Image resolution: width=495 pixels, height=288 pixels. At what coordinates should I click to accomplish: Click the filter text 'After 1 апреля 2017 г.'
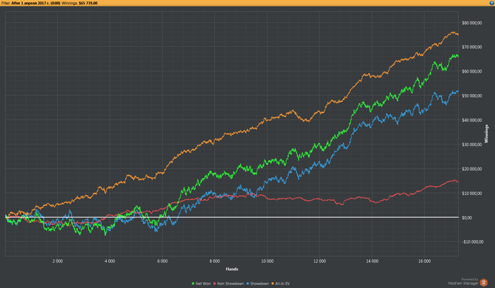point(30,3)
